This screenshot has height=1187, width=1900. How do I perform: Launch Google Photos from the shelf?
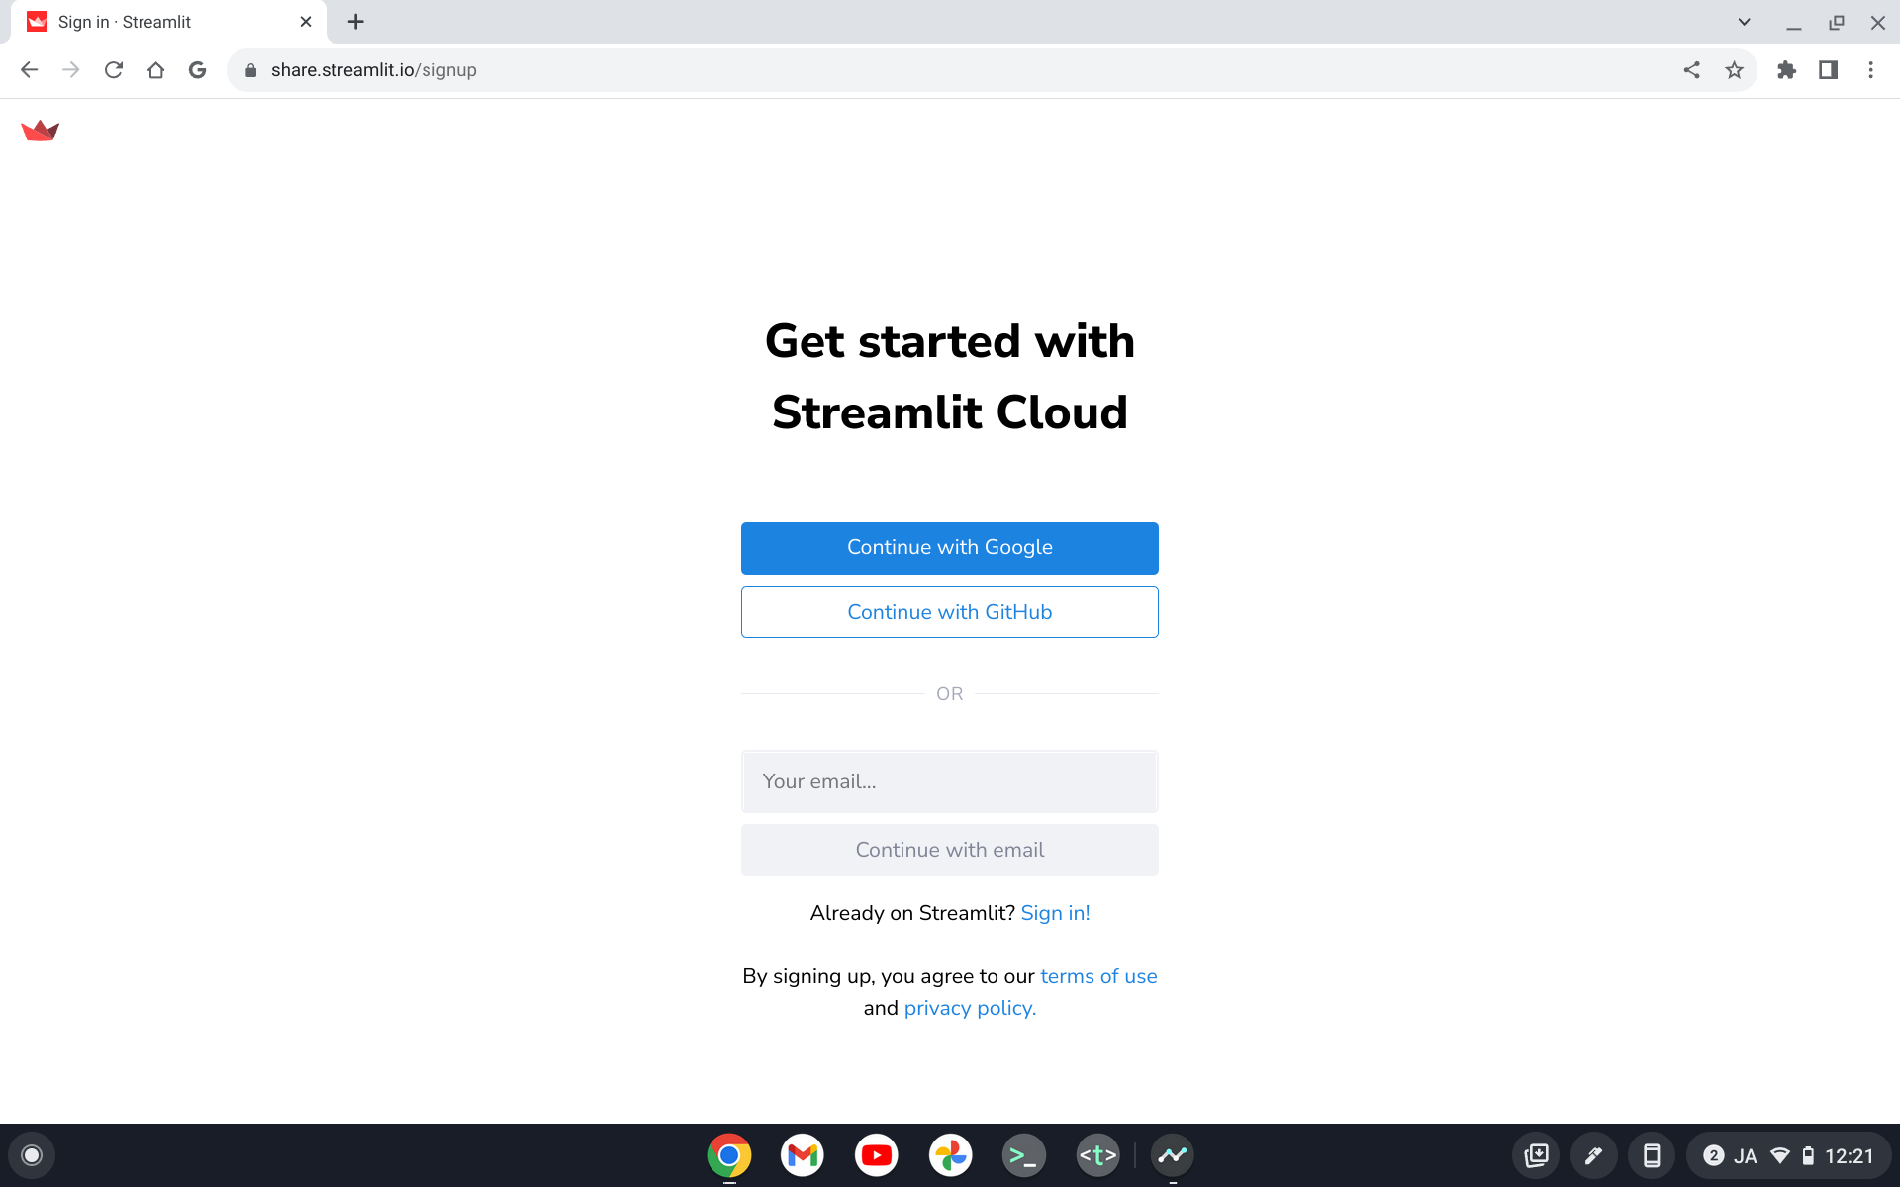pyautogui.click(x=950, y=1154)
